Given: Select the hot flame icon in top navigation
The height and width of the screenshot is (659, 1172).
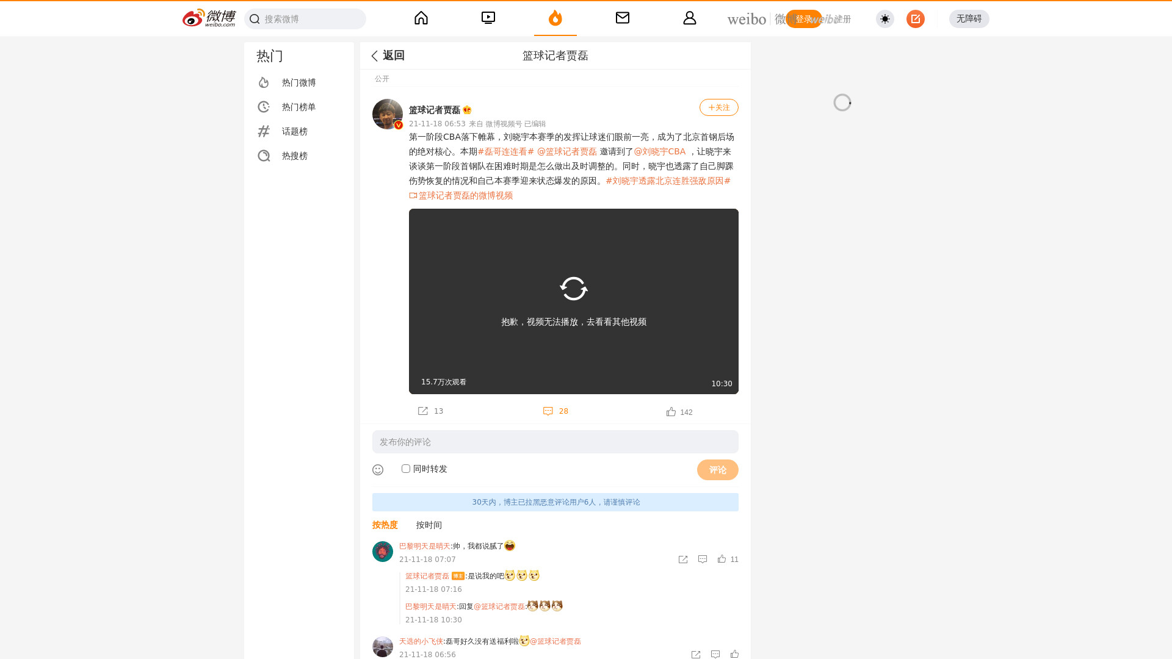Looking at the screenshot, I should [555, 18].
